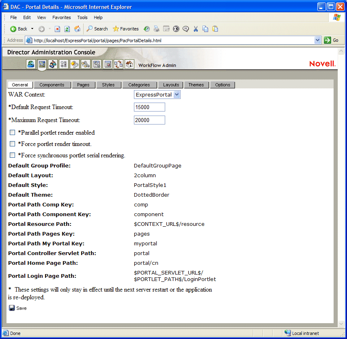Click the History clock icon in the toolbar
Viewport: 347px width, 339px height.
click(147, 29)
